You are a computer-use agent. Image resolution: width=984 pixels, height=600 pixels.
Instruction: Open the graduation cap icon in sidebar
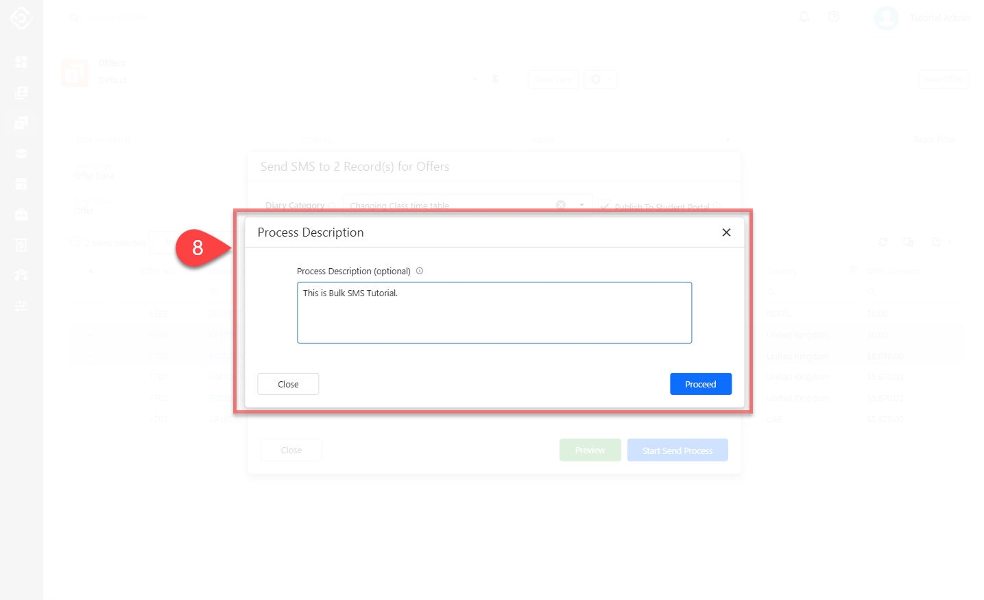coord(21,154)
